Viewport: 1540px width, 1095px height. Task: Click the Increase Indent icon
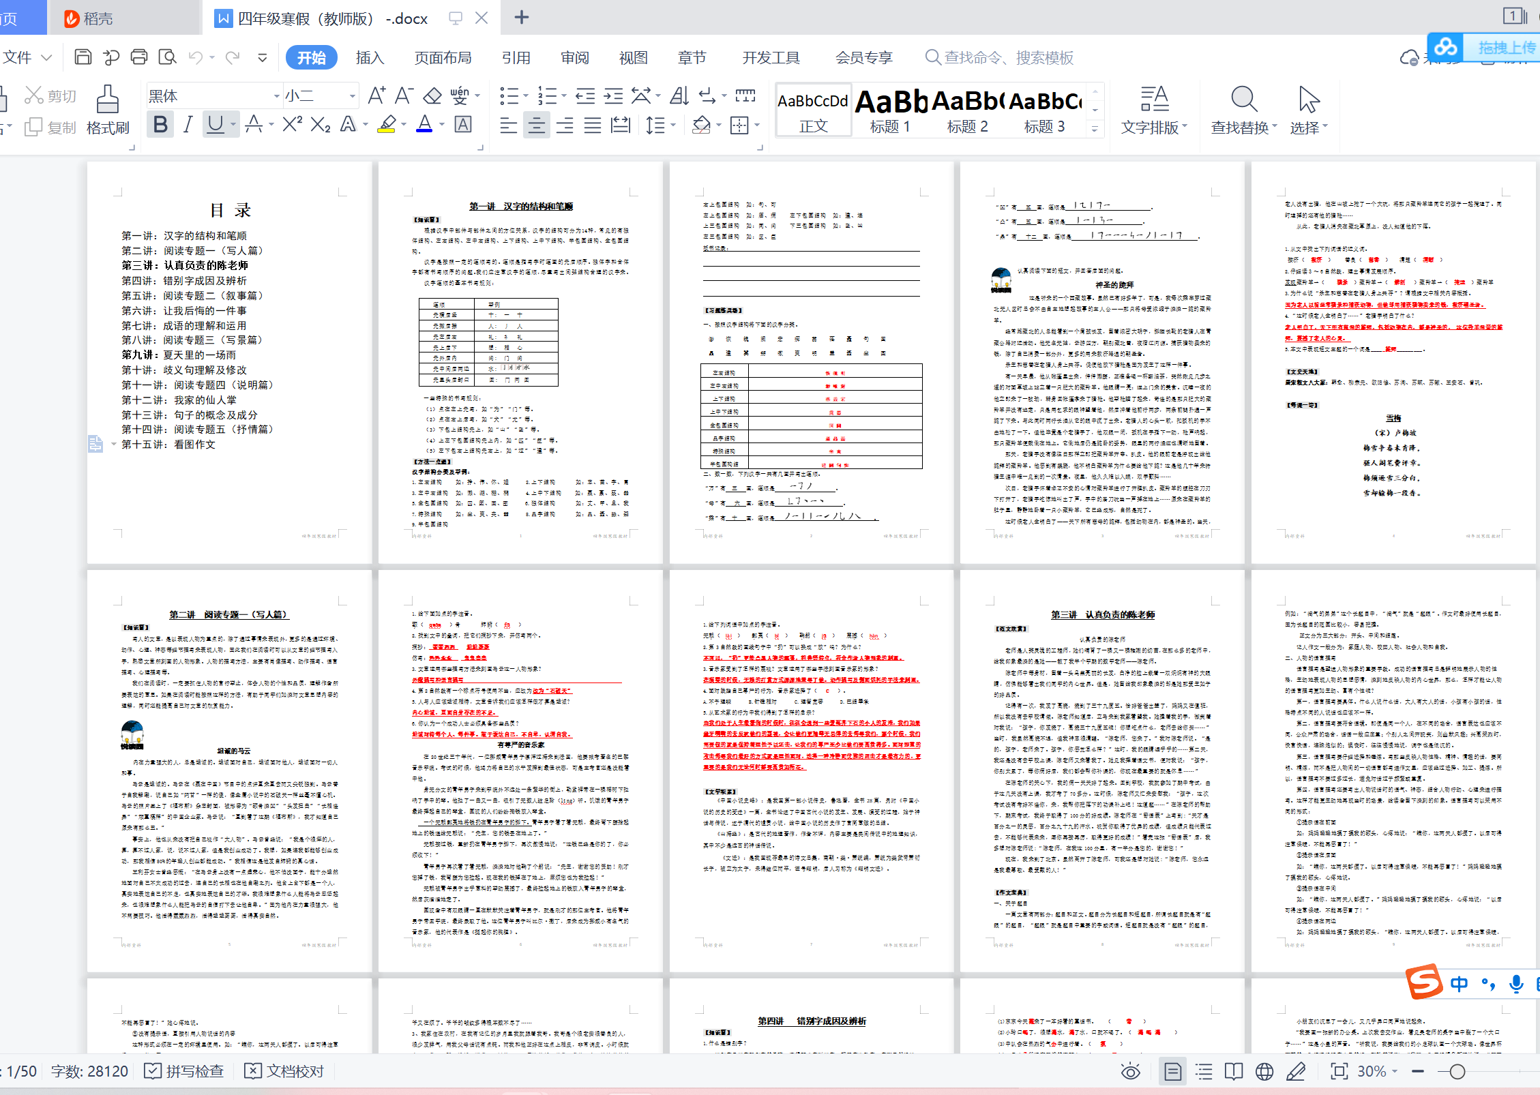pyautogui.click(x=613, y=95)
